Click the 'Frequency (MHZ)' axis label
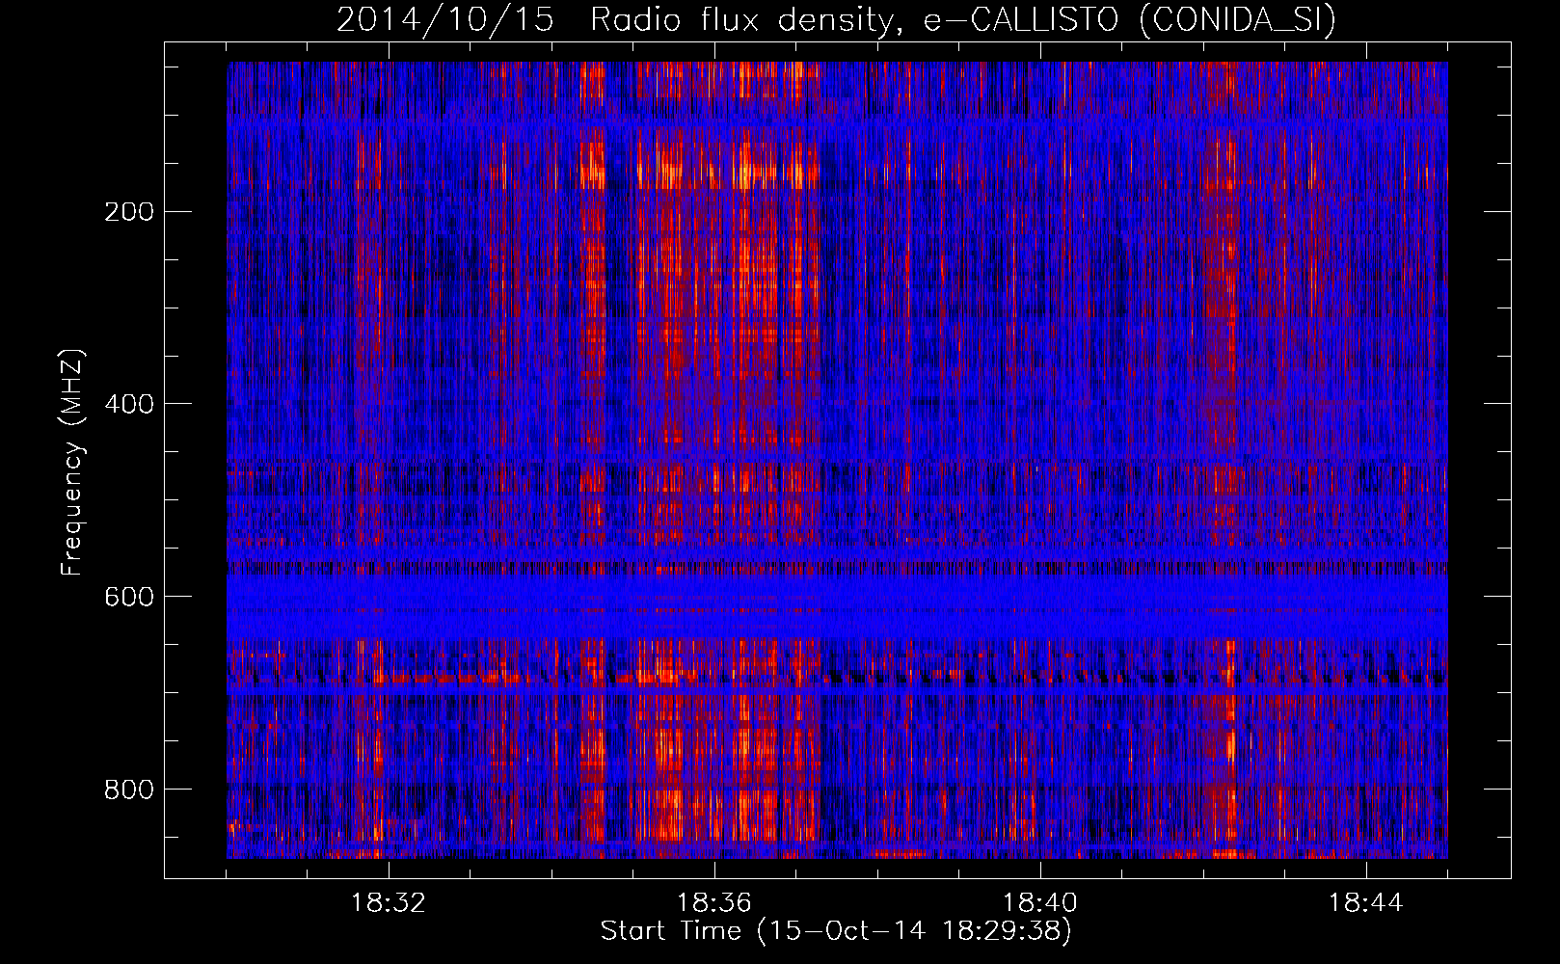 point(72,462)
